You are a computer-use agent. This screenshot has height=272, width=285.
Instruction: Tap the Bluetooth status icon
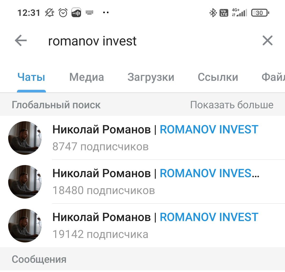click(x=213, y=13)
